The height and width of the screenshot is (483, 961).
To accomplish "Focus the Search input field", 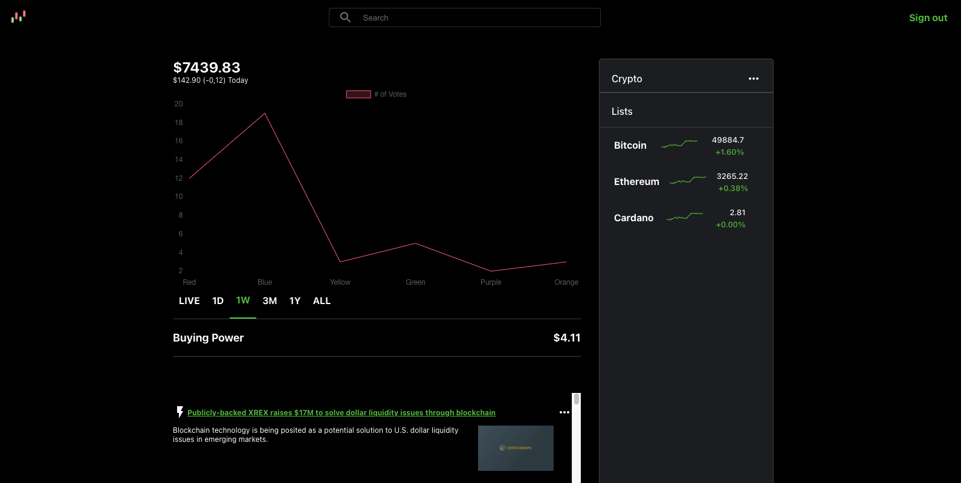I will [x=464, y=18].
